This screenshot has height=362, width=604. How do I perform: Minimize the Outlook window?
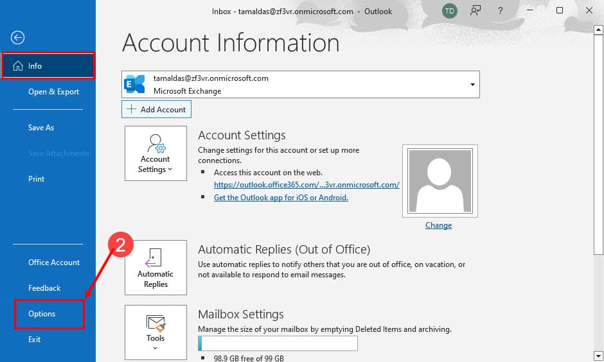(x=530, y=10)
